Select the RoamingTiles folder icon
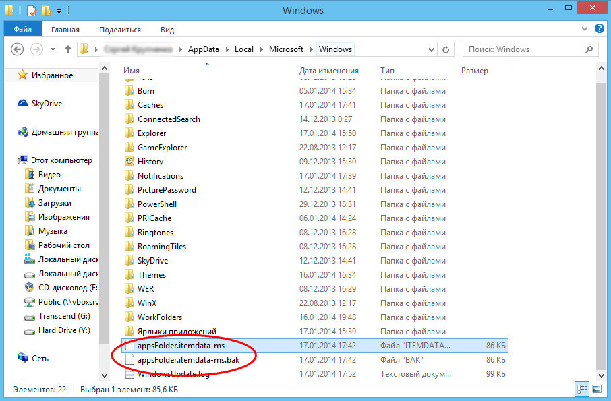This screenshot has width=611, height=401. point(129,247)
